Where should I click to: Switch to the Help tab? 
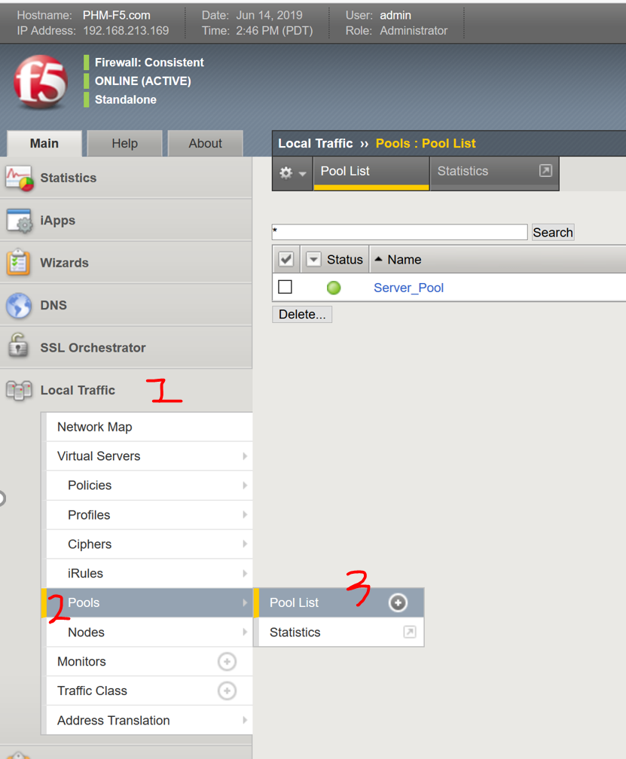coord(124,143)
